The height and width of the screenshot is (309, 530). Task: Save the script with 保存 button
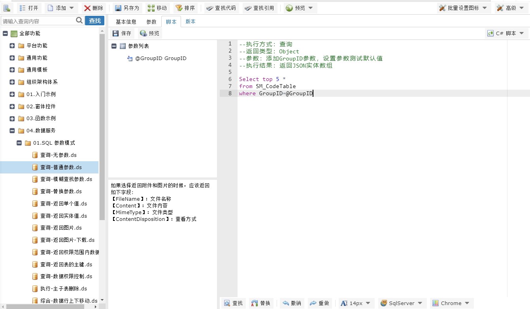click(122, 34)
